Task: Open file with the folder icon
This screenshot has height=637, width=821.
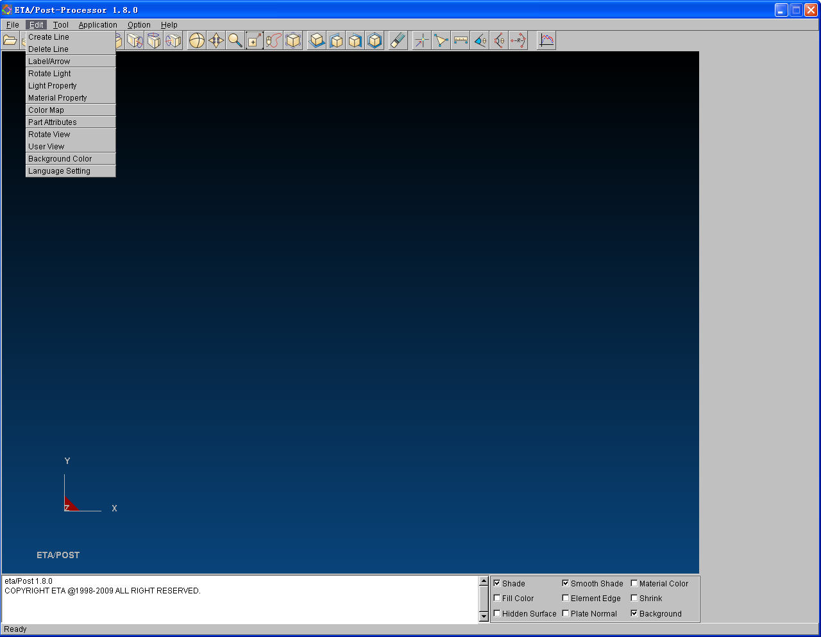Action: point(10,40)
